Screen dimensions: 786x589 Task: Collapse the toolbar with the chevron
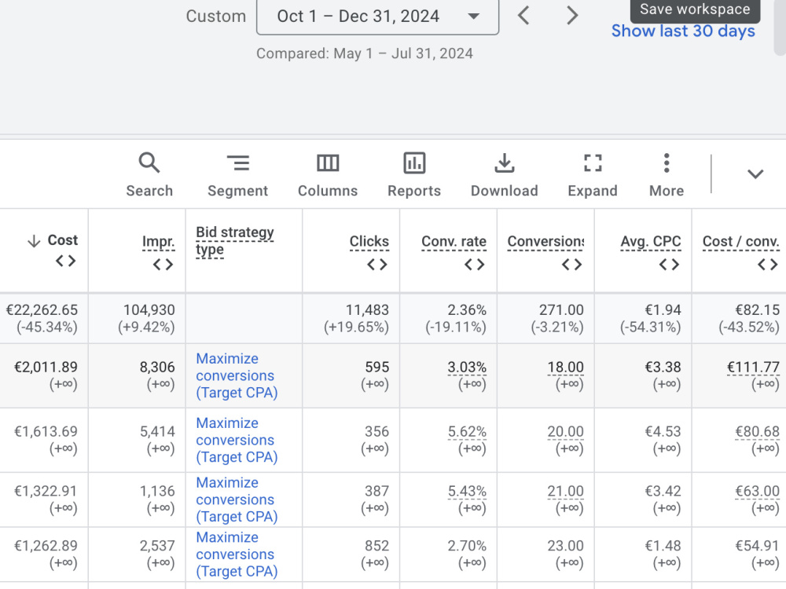pos(755,174)
